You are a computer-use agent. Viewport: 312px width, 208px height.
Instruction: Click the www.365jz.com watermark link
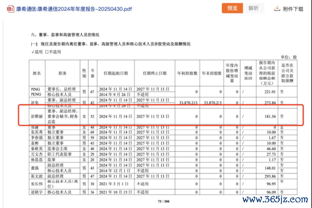pyautogui.click(x=275, y=199)
